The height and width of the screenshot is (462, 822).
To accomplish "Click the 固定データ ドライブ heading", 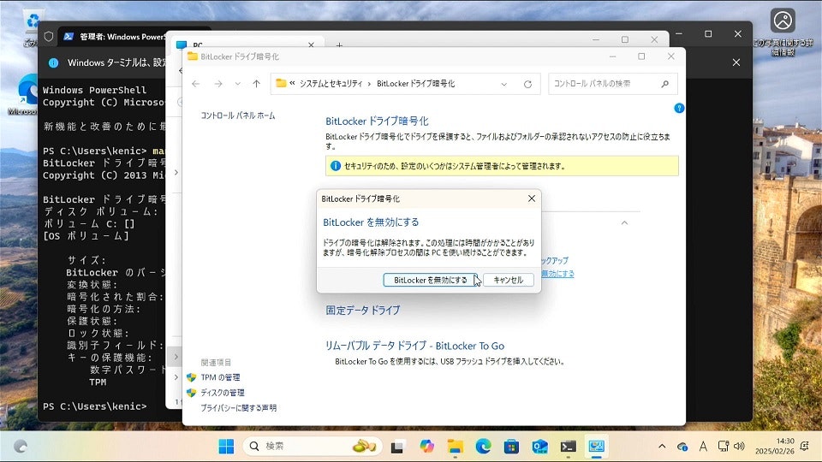I will coord(363,310).
